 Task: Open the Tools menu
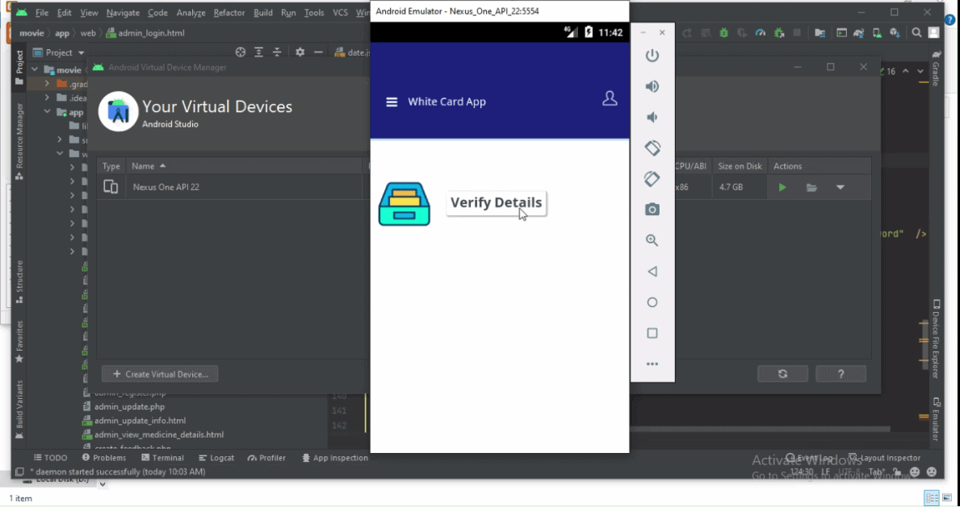313,12
